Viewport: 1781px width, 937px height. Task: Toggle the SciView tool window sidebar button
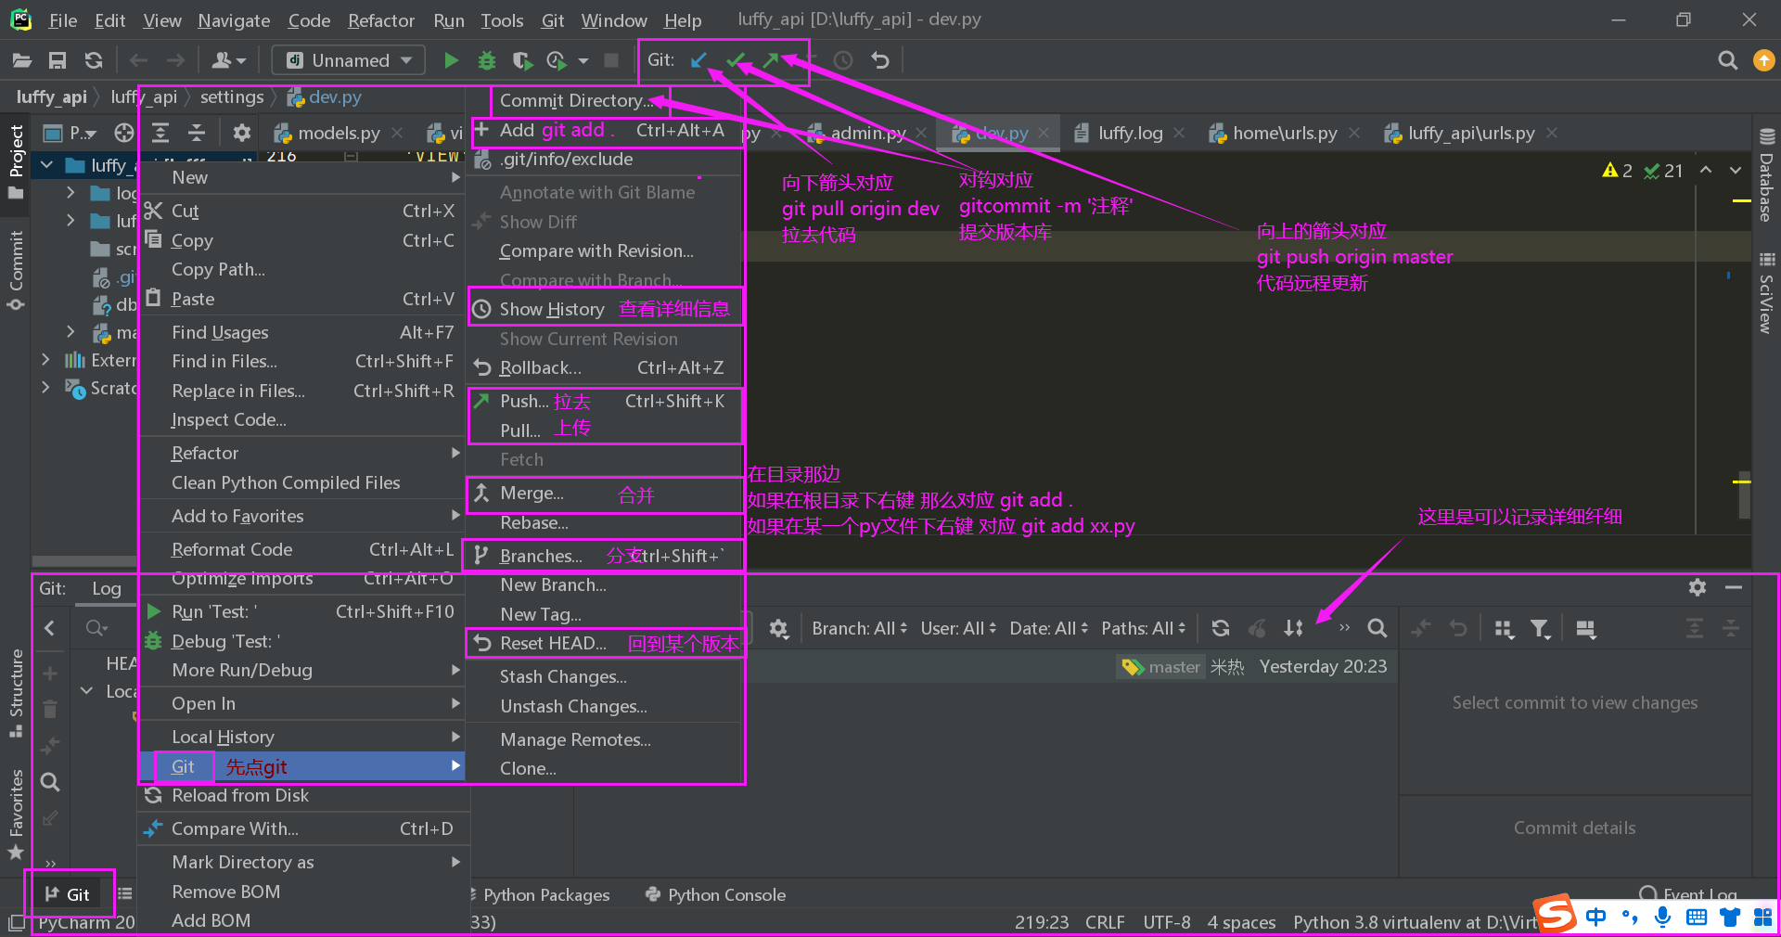tap(1766, 292)
